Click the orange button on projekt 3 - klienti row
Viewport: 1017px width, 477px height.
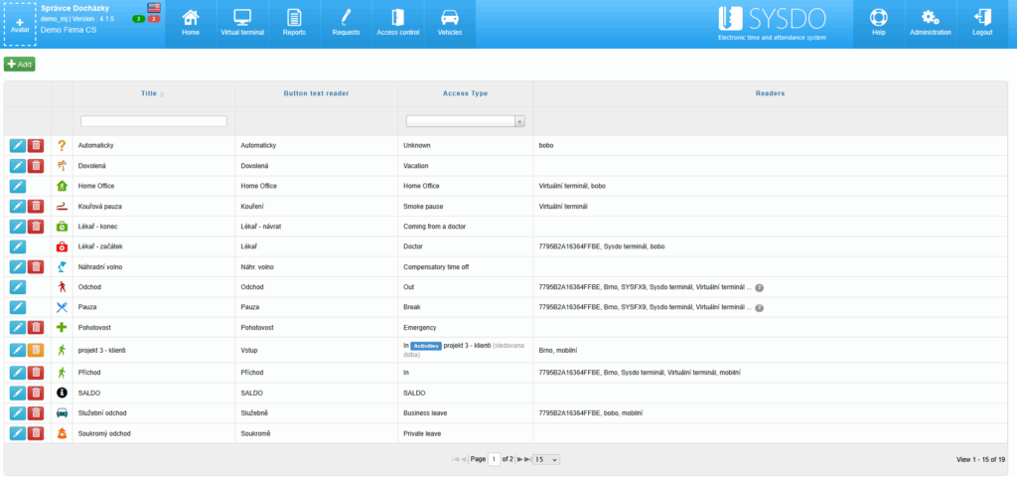click(36, 350)
